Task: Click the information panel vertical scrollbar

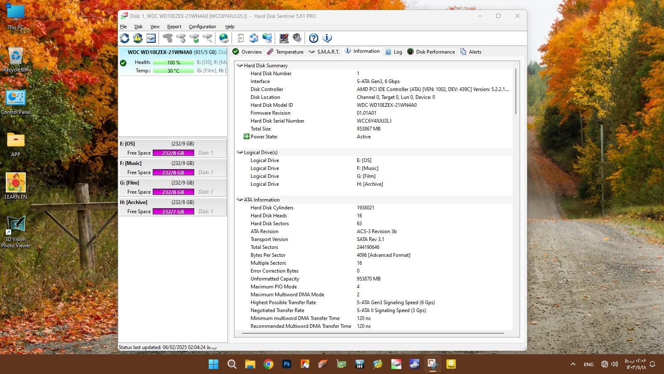Action: (516, 91)
